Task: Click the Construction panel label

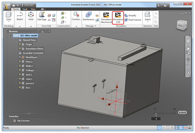Action: (x=64, y=26)
